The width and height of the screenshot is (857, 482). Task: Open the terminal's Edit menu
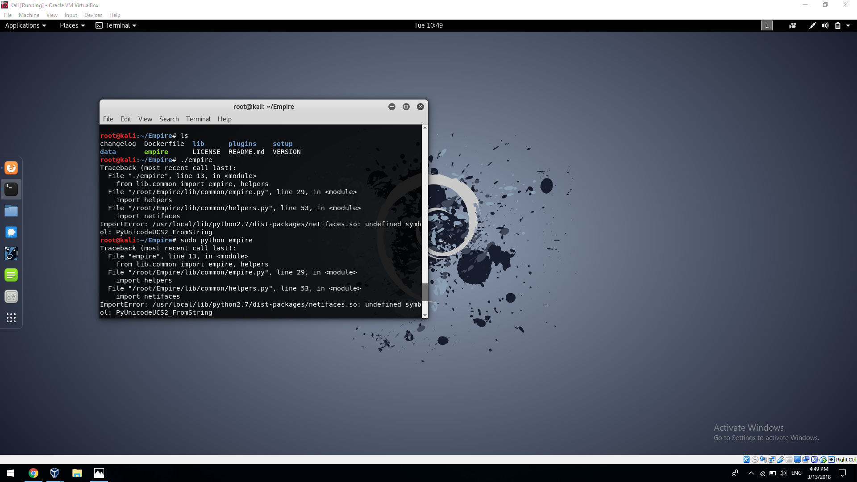click(125, 119)
